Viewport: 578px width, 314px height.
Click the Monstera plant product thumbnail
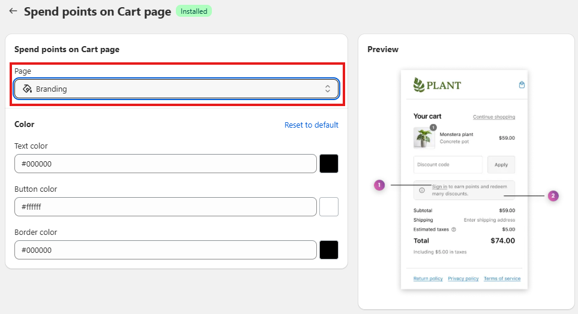[x=424, y=138]
